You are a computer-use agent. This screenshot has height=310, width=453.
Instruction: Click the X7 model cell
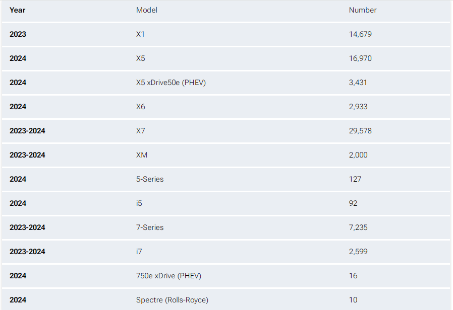tap(141, 131)
